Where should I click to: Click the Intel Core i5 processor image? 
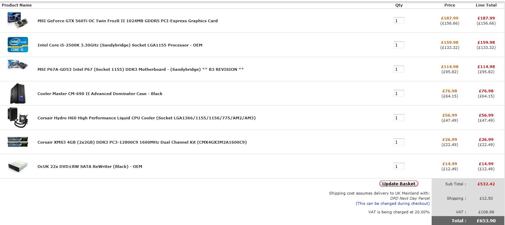tap(18, 45)
